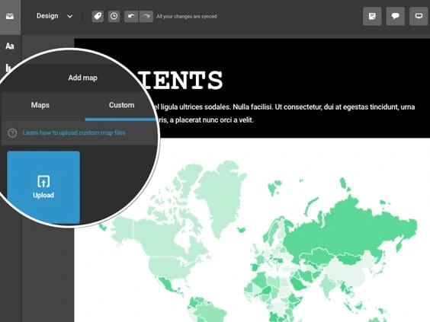The image size is (430, 322).
Task: Redo the last change
Action: click(x=146, y=17)
